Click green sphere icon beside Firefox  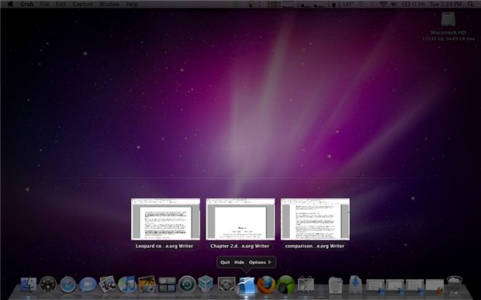[x=286, y=284]
